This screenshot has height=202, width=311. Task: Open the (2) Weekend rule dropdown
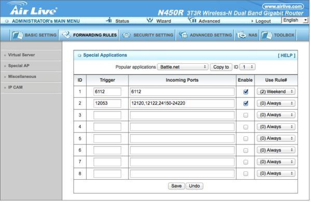(x=276, y=92)
